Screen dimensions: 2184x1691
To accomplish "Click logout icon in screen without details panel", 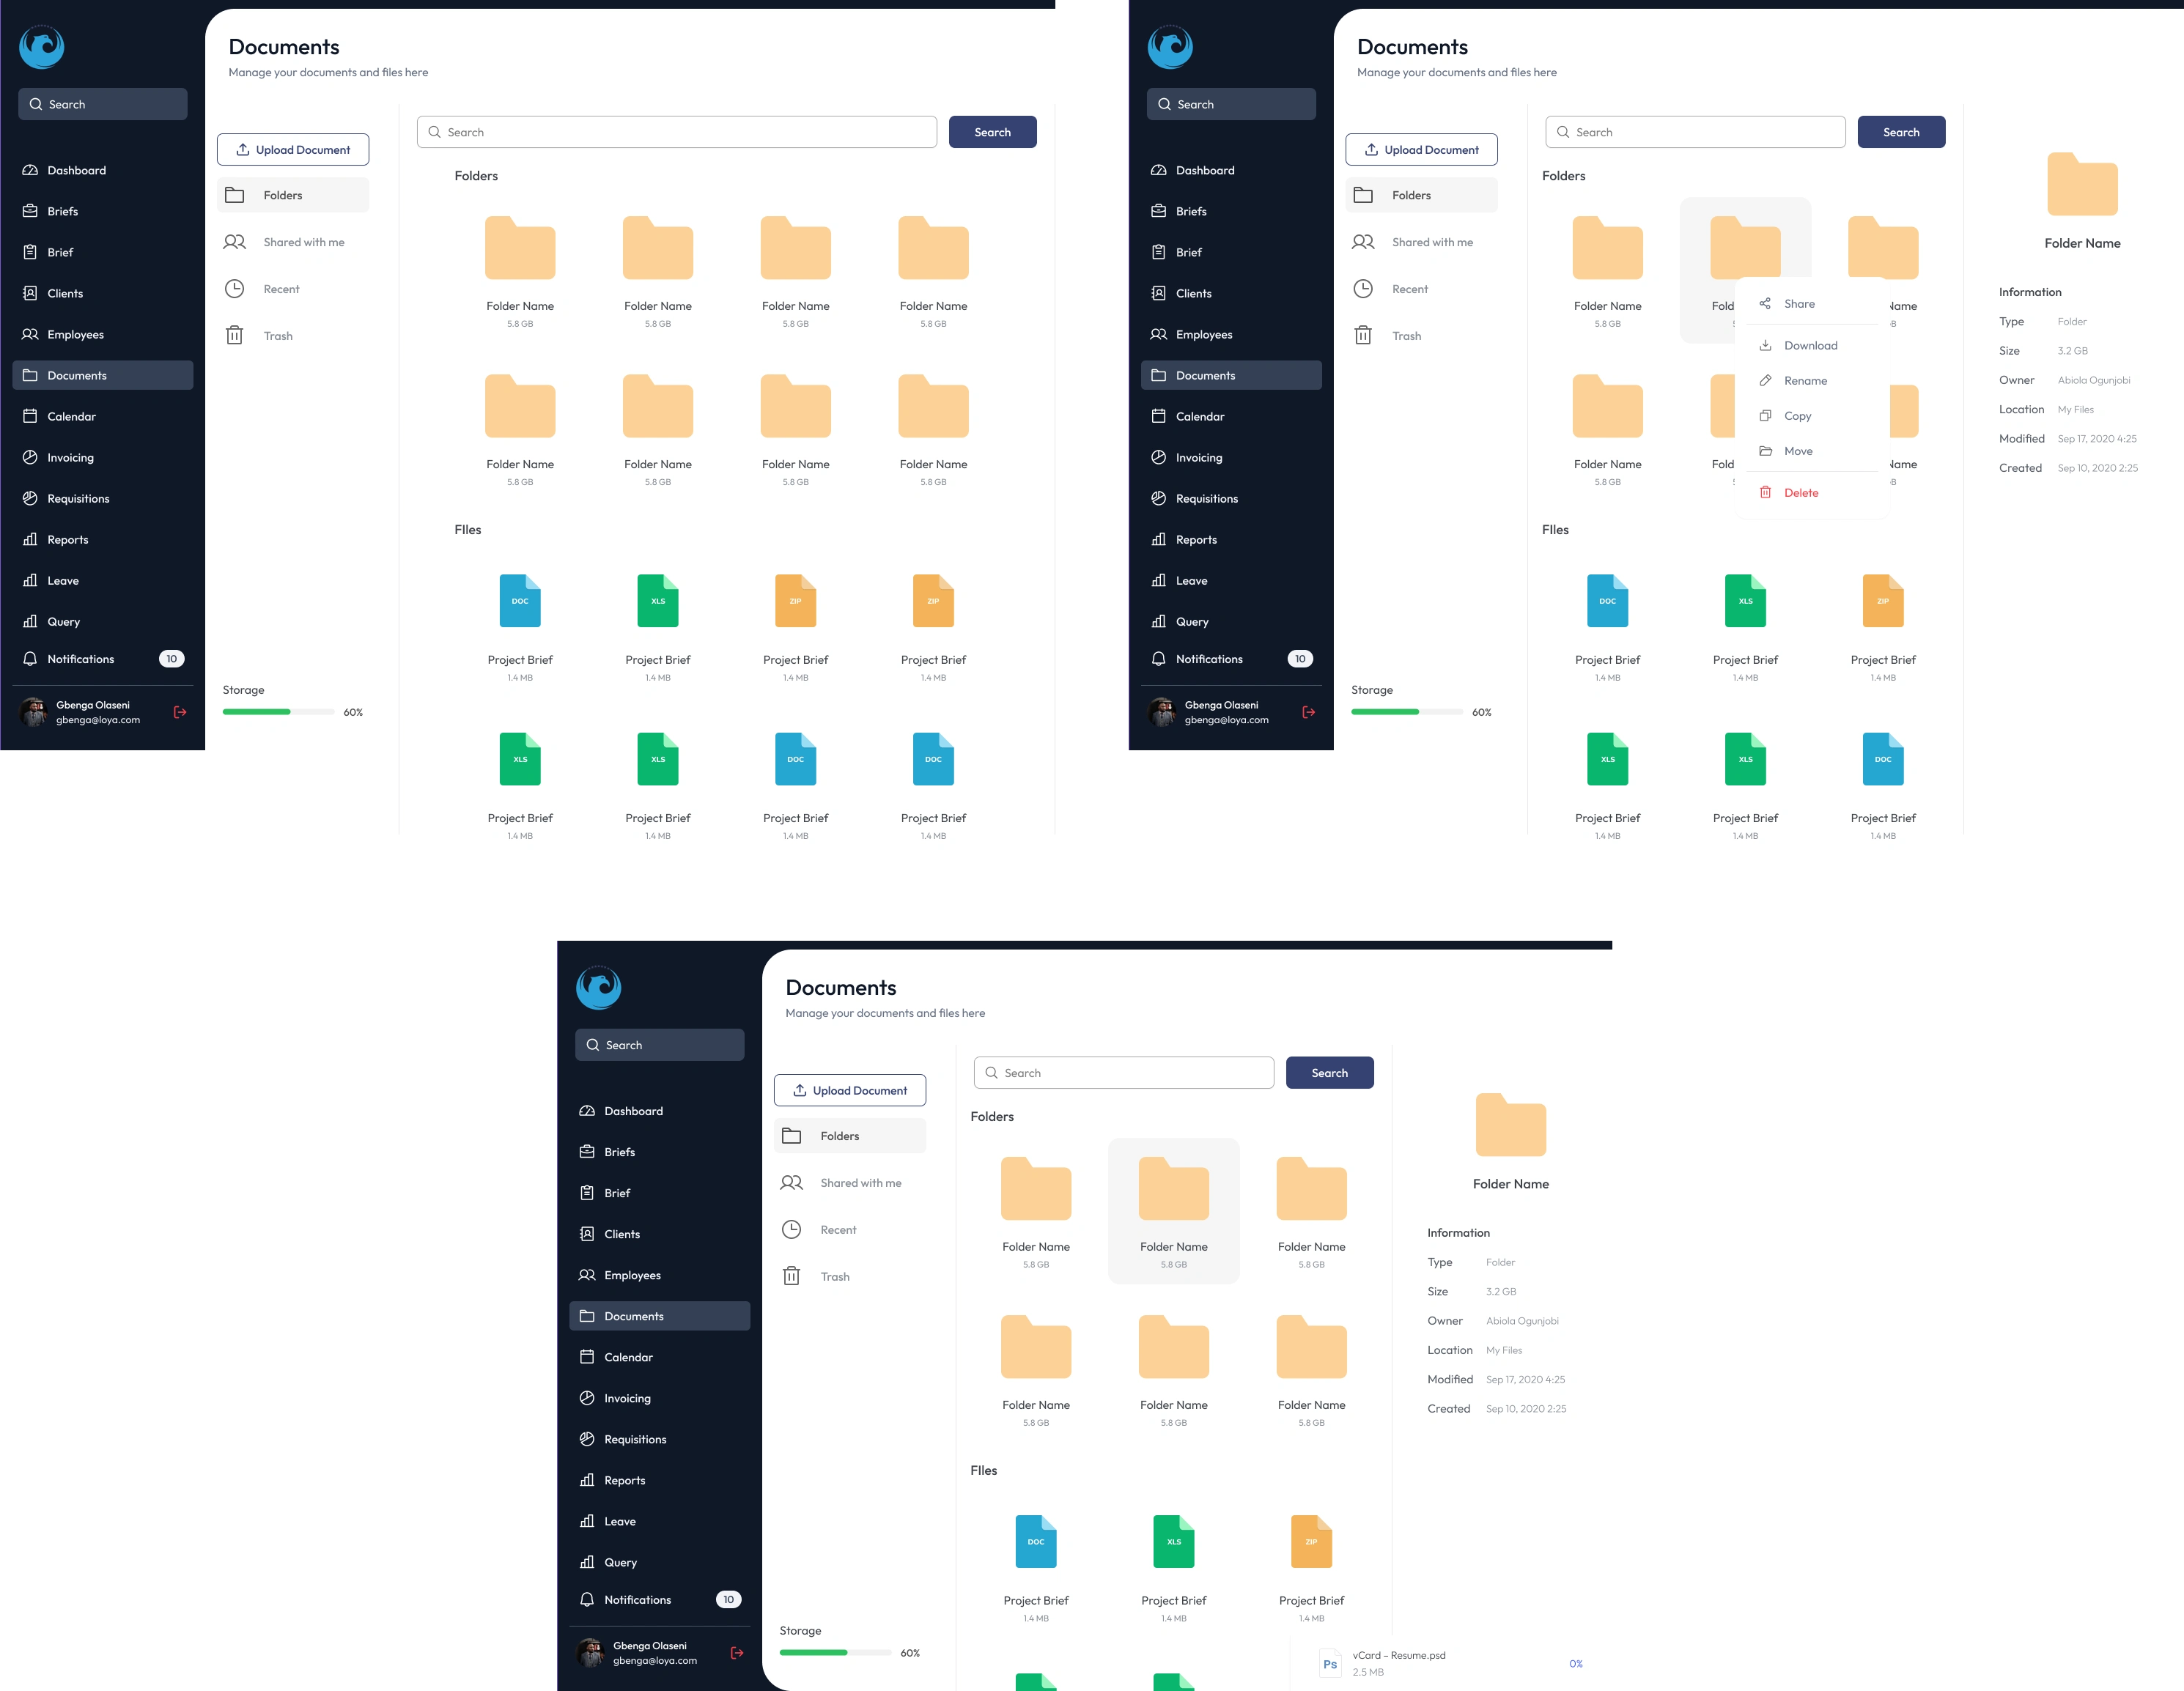I will click(x=180, y=711).
